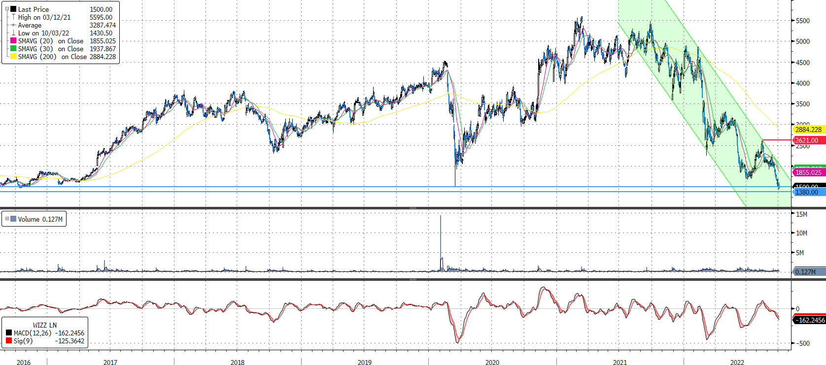Click the 2020 year label on time axis
The height and width of the screenshot is (365, 826).
point(492,362)
